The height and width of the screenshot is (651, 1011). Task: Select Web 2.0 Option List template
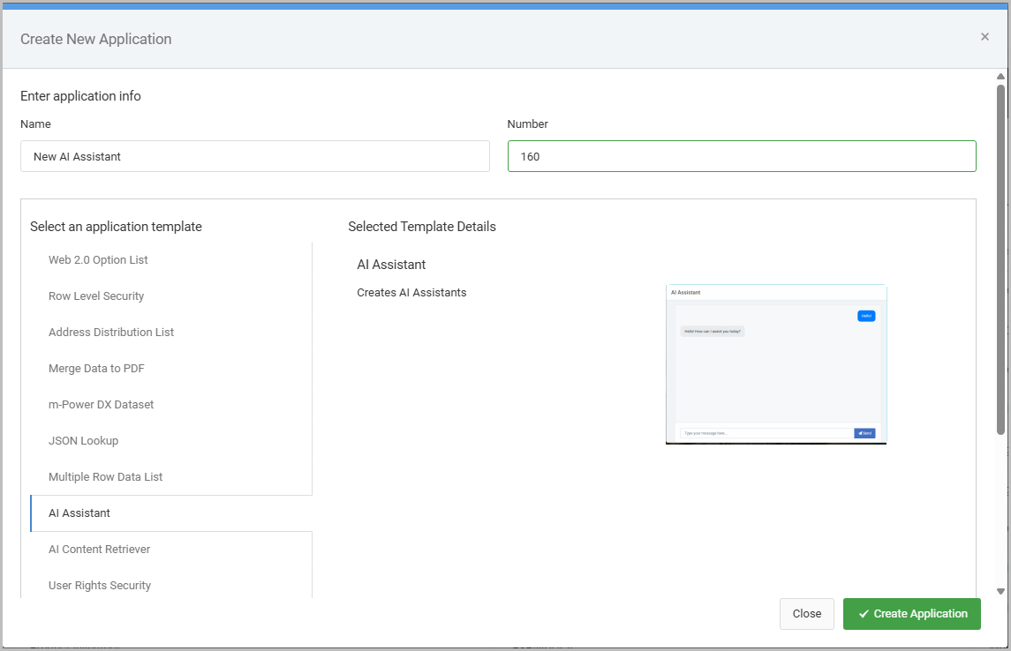coord(98,260)
